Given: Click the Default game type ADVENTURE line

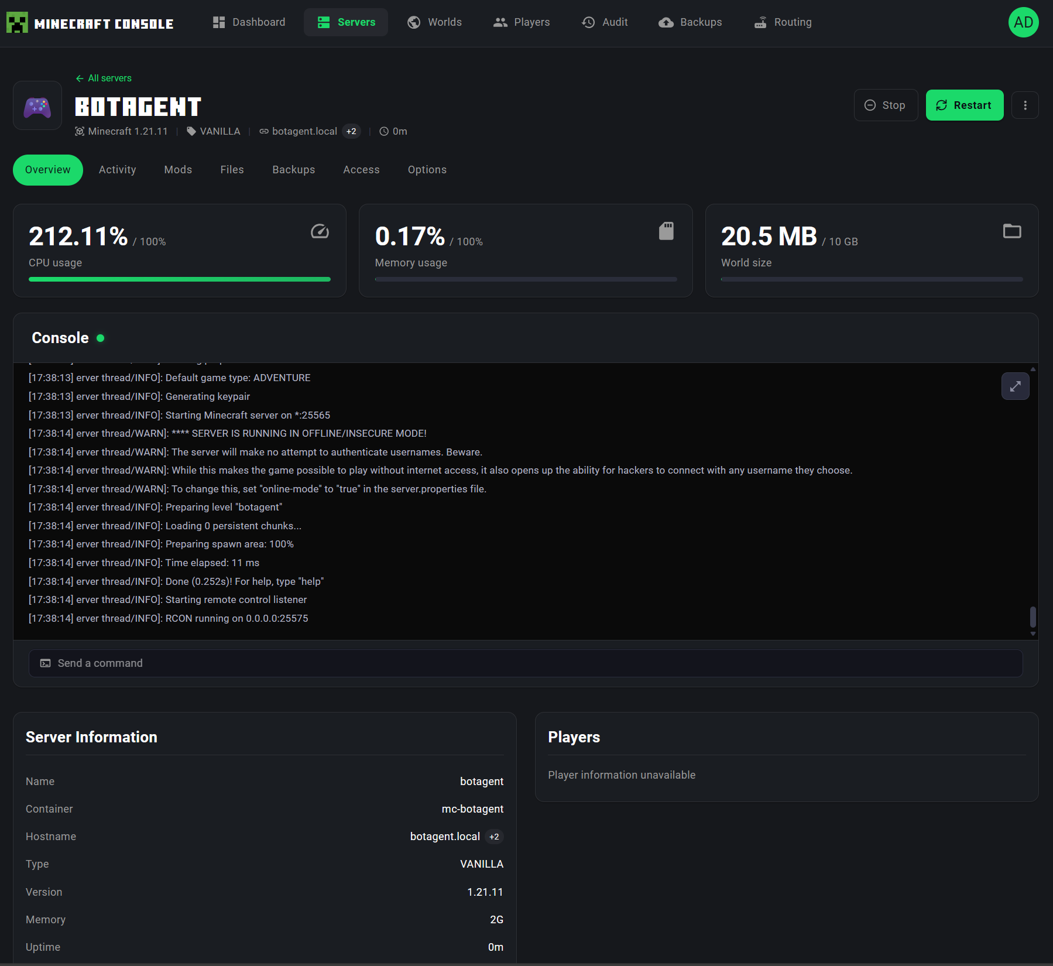Looking at the screenshot, I should 170,378.
